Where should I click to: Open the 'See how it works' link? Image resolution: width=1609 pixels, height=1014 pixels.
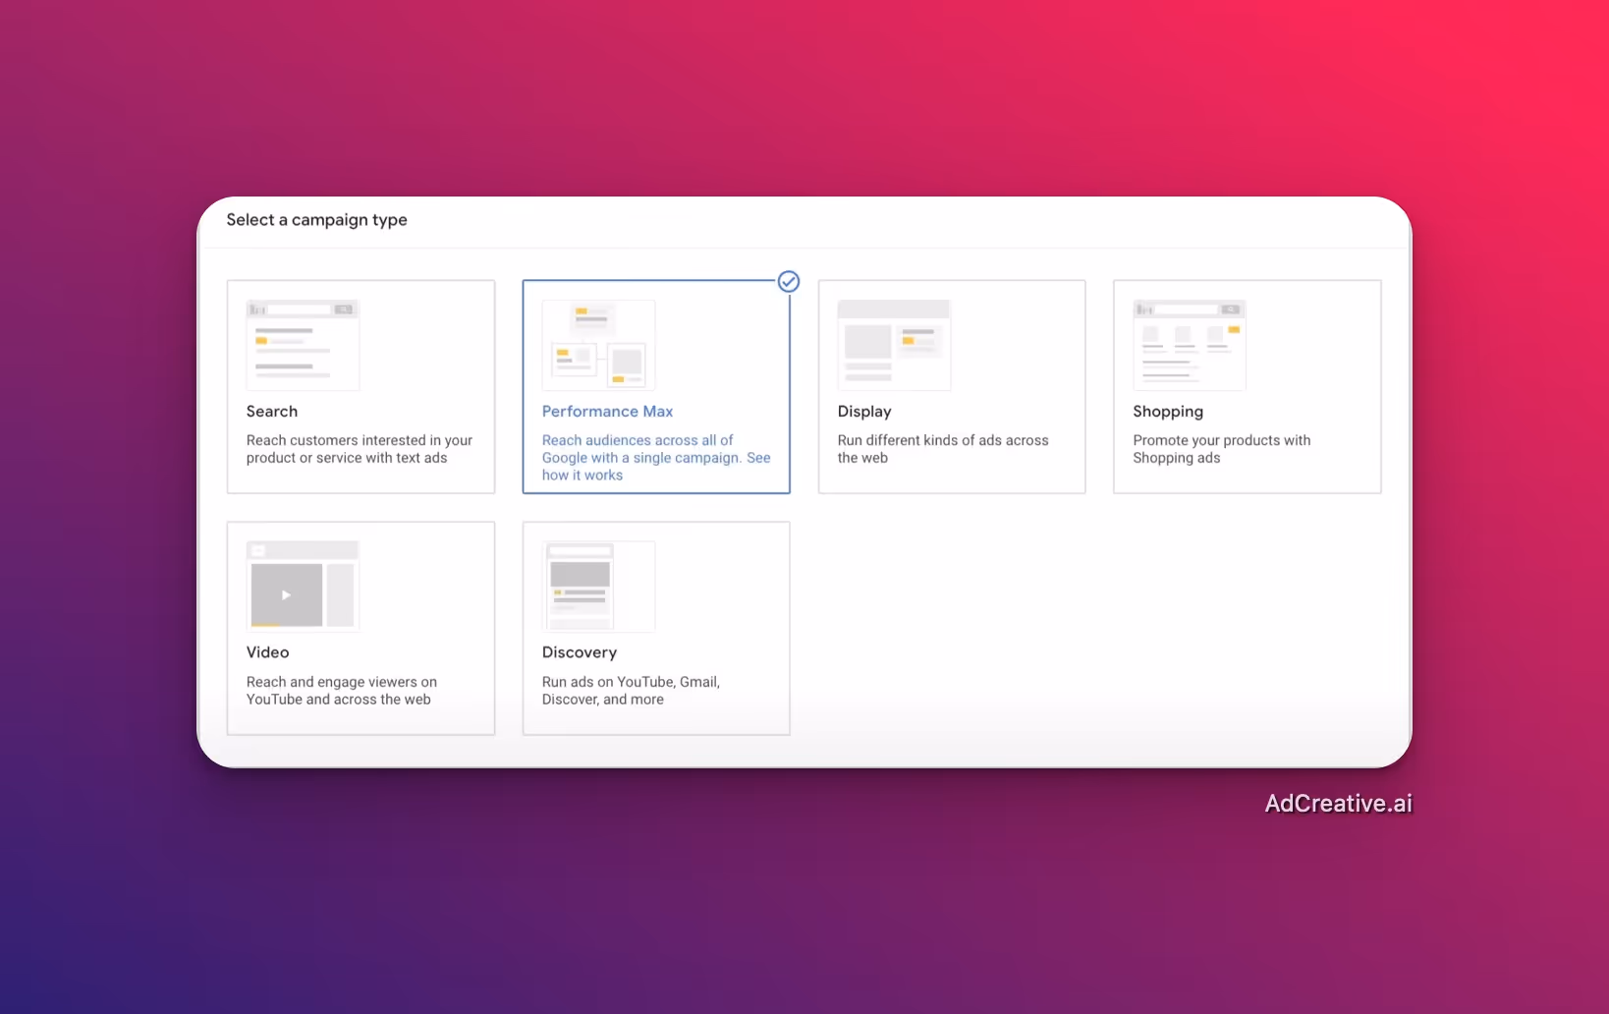[656, 467]
